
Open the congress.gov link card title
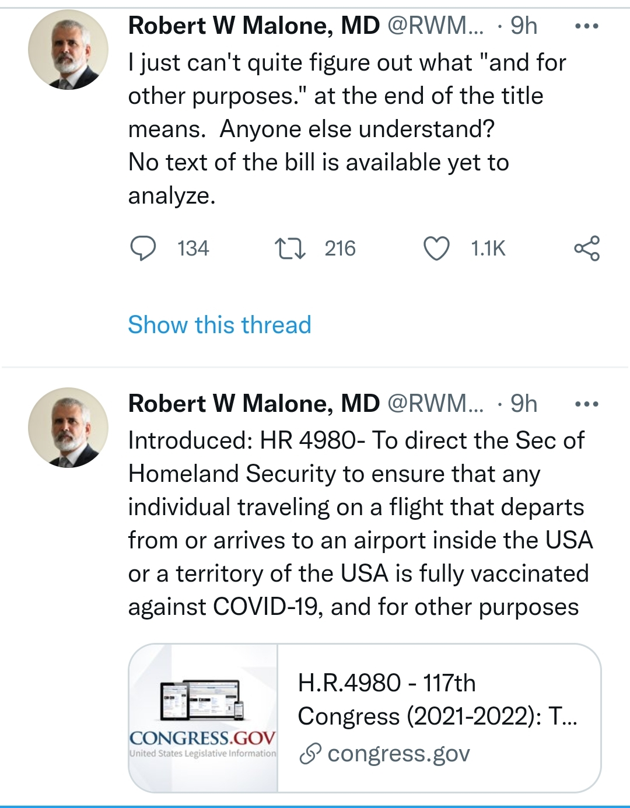pos(437,699)
